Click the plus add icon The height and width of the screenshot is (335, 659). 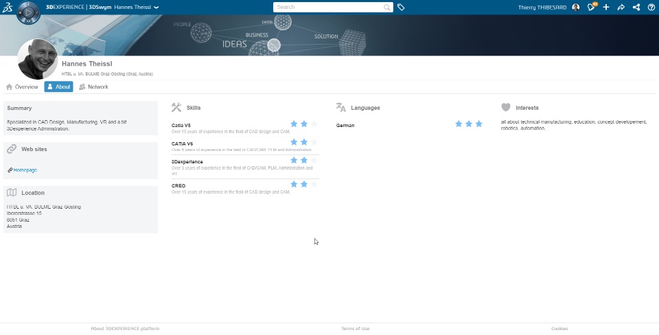(606, 7)
